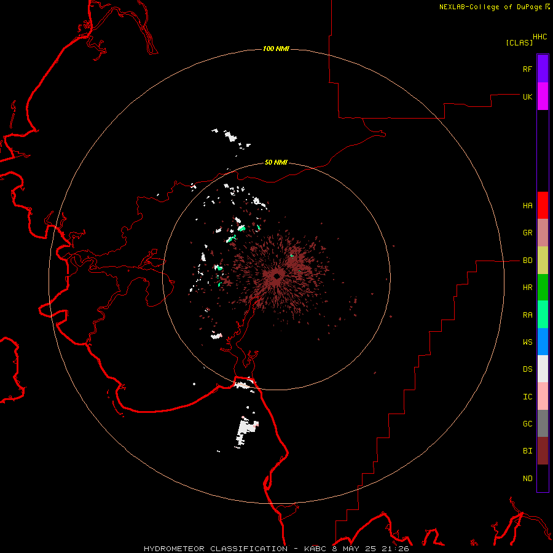Click the BI dark red swatch

click(x=543, y=451)
